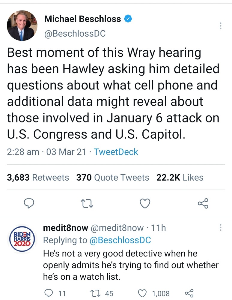Retweet the main Wray hearing tweet
This screenshot has height=300, width=232.
click(87, 204)
